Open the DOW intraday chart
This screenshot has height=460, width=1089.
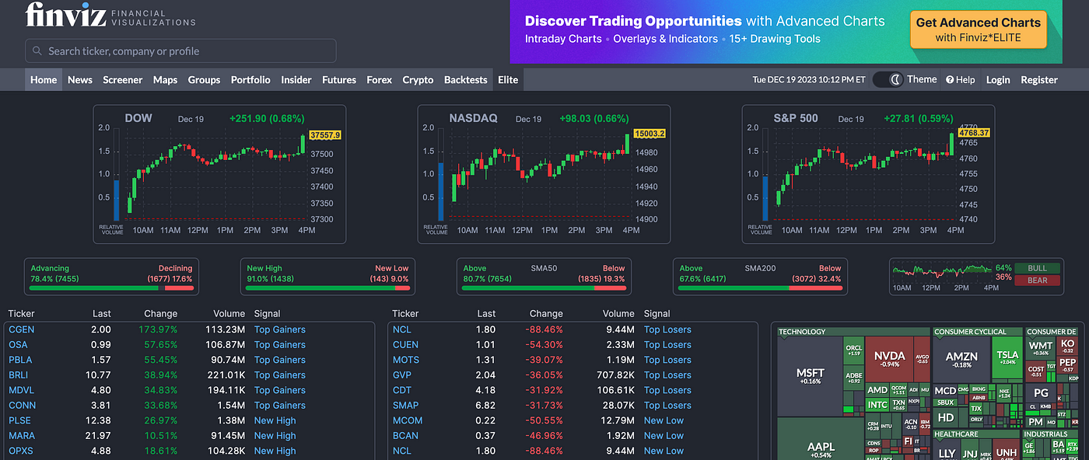(x=219, y=174)
